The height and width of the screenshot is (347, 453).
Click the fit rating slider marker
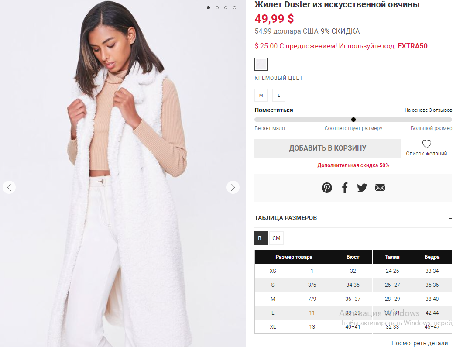(x=353, y=120)
